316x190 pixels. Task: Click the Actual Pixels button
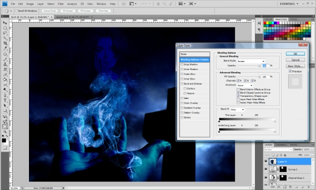50,11
